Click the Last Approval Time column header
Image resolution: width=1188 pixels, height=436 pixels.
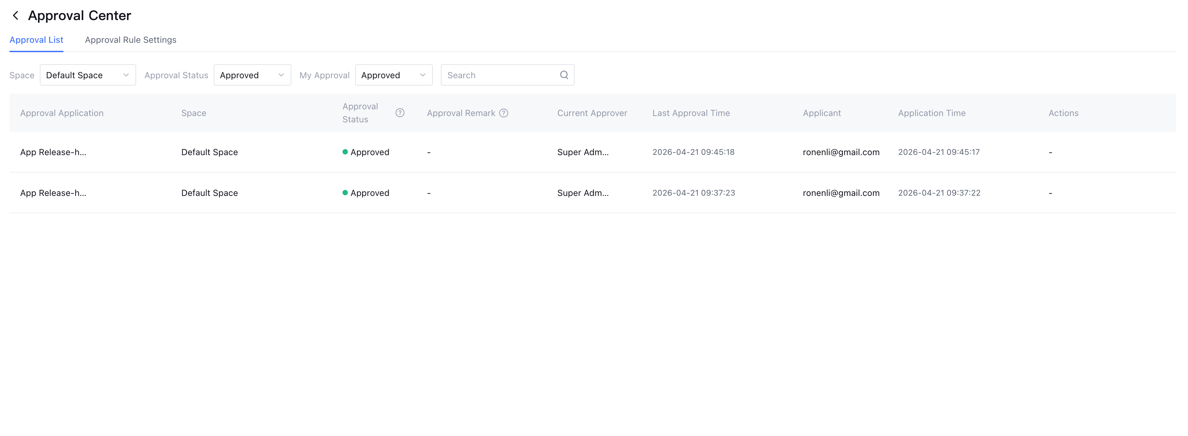pyautogui.click(x=691, y=113)
